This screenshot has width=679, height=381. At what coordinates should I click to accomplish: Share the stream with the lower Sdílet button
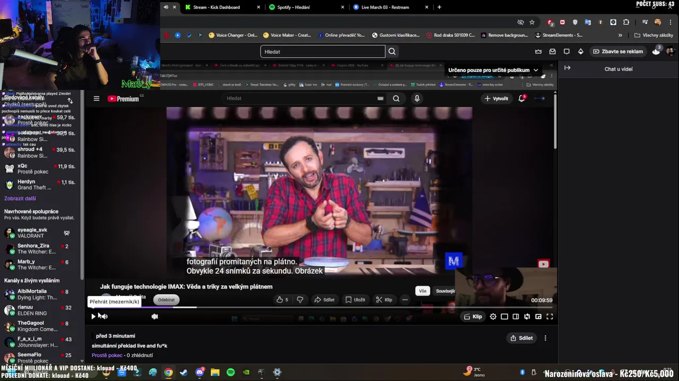tap(521, 338)
